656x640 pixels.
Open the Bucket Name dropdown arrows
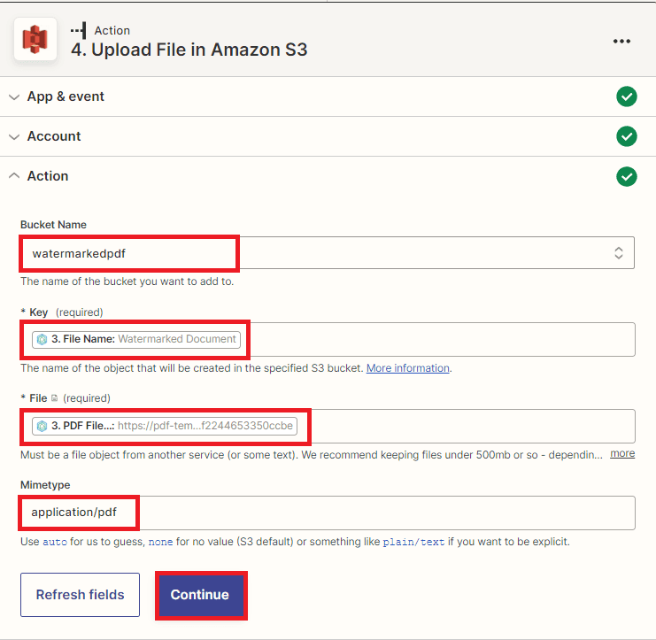pos(619,253)
